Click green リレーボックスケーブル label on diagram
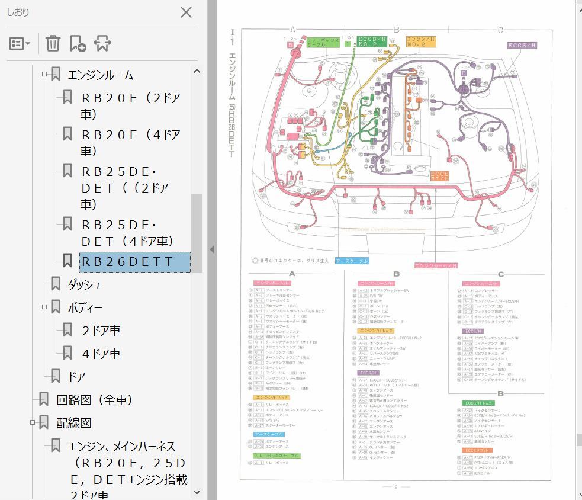The height and width of the screenshot is (500, 582). click(323, 42)
